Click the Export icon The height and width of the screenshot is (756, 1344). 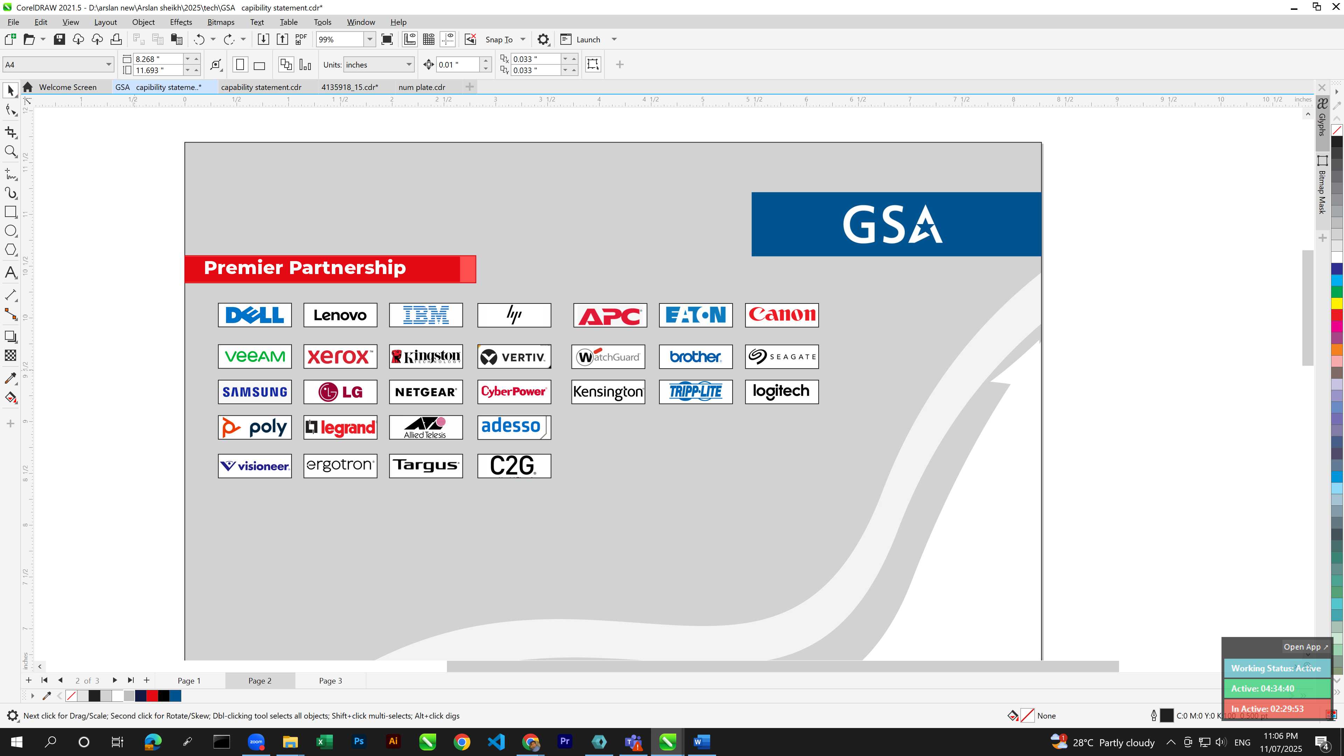click(282, 40)
